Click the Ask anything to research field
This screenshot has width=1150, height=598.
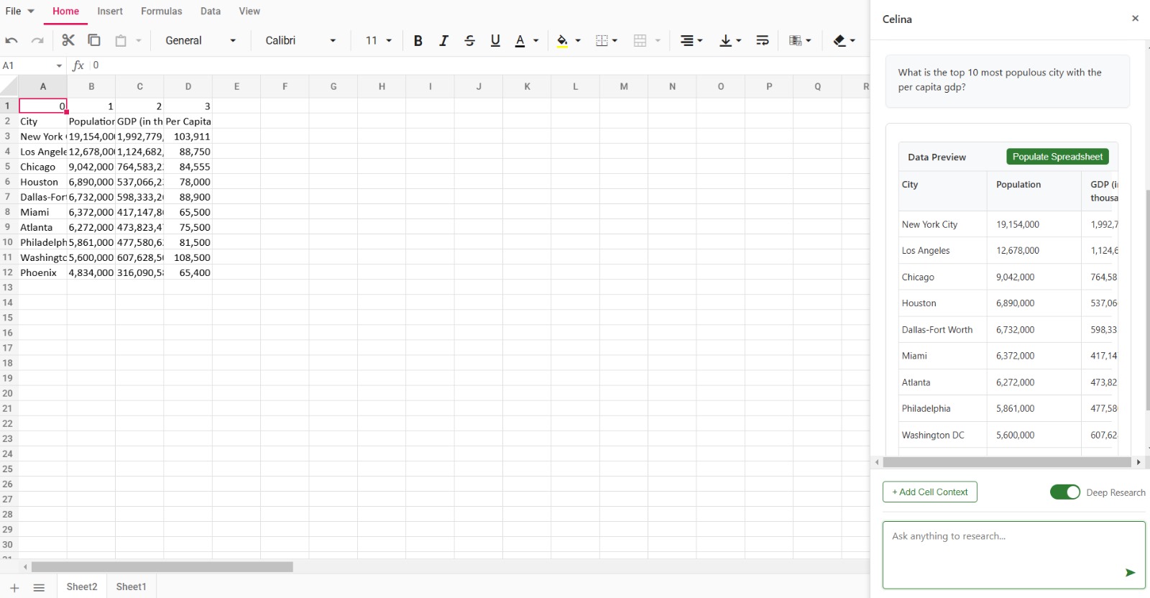click(x=1013, y=555)
